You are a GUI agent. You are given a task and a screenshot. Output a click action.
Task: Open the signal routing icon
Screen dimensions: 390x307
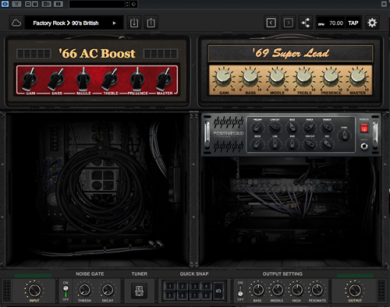(x=305, y=23)
